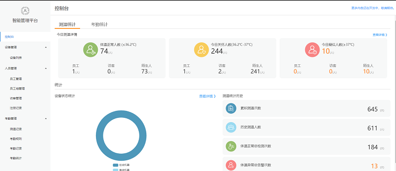Select 控制台 in the sidebar
This screenshot has width=396, height=171.
click(x=25, y=37)
